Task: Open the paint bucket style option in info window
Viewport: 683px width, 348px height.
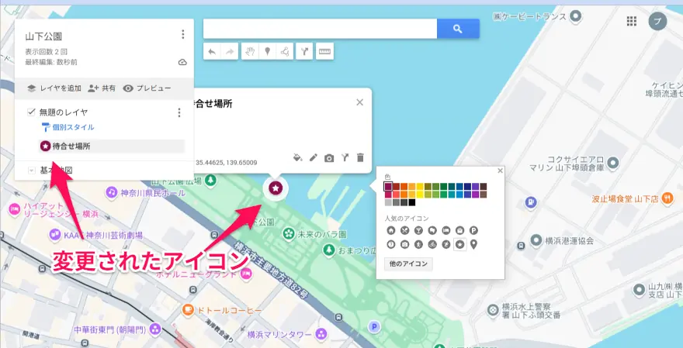Action: 298,157
